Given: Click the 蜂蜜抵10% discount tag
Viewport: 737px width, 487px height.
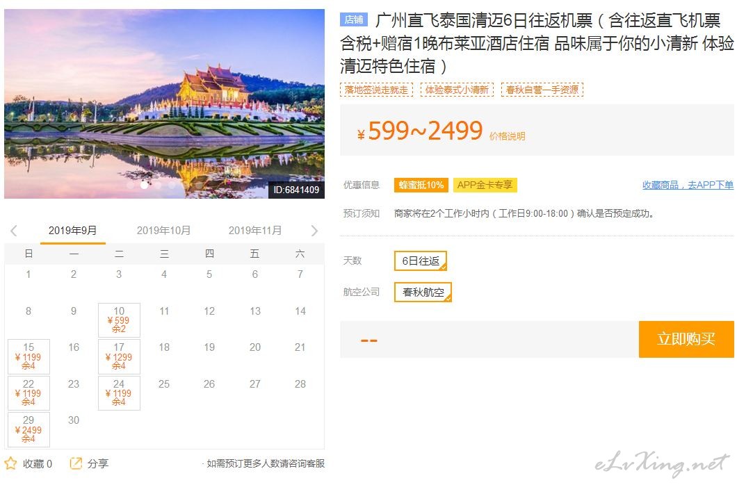Looking at the screenshot, I should (x=421, y=185).
